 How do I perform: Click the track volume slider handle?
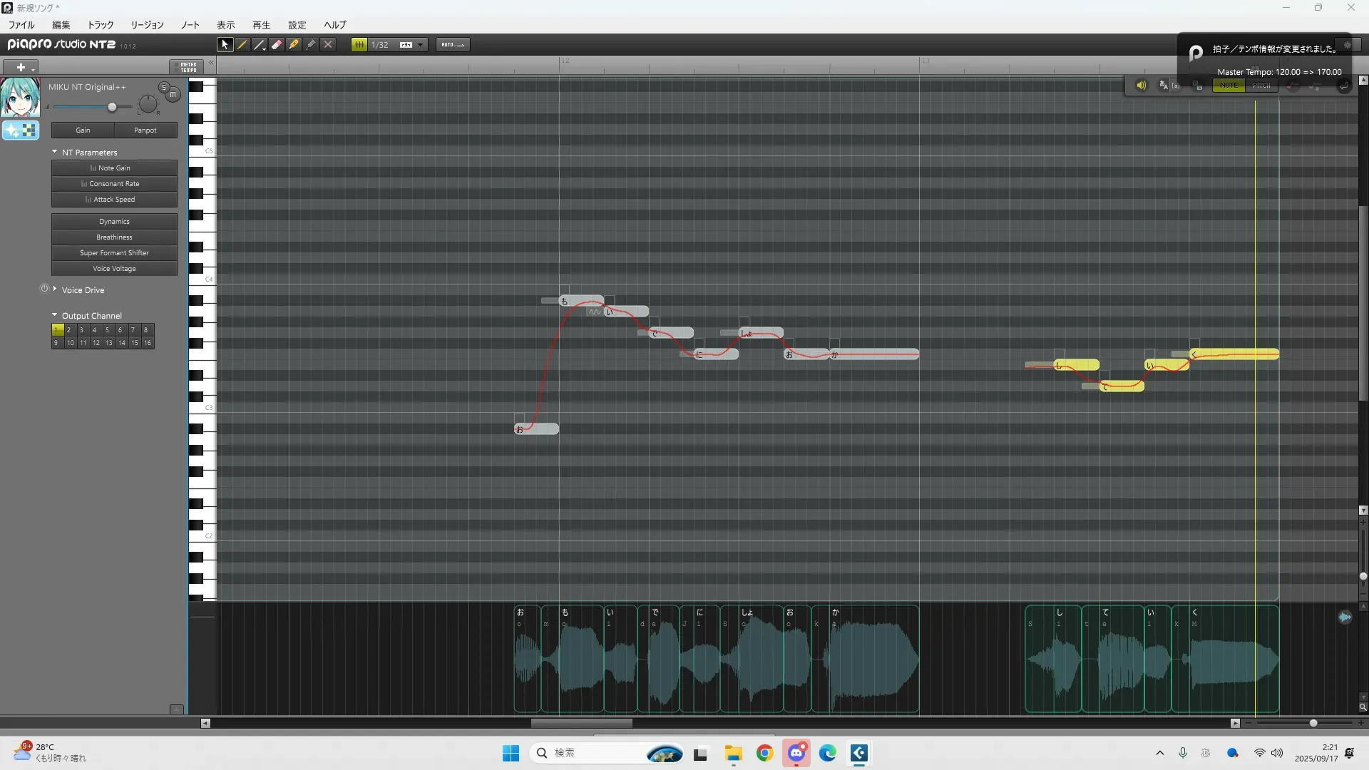(x=112, y=107)
